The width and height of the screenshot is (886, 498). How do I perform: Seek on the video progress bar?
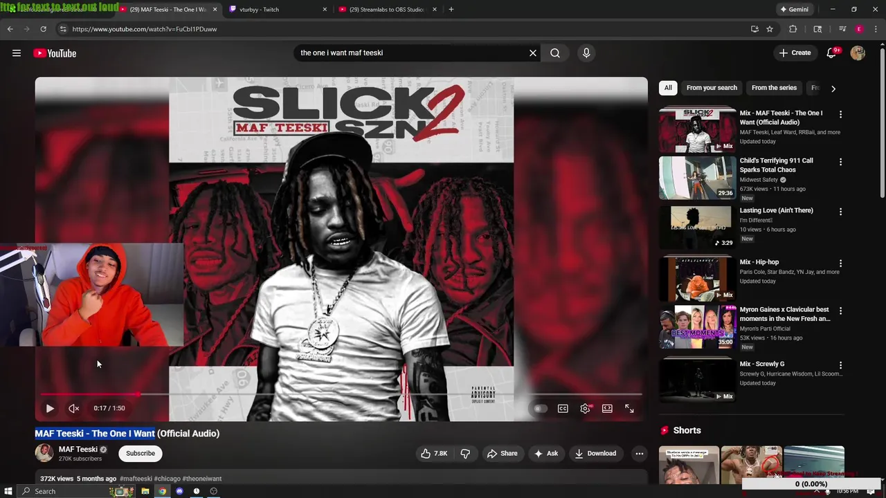(x=341, y=394)
